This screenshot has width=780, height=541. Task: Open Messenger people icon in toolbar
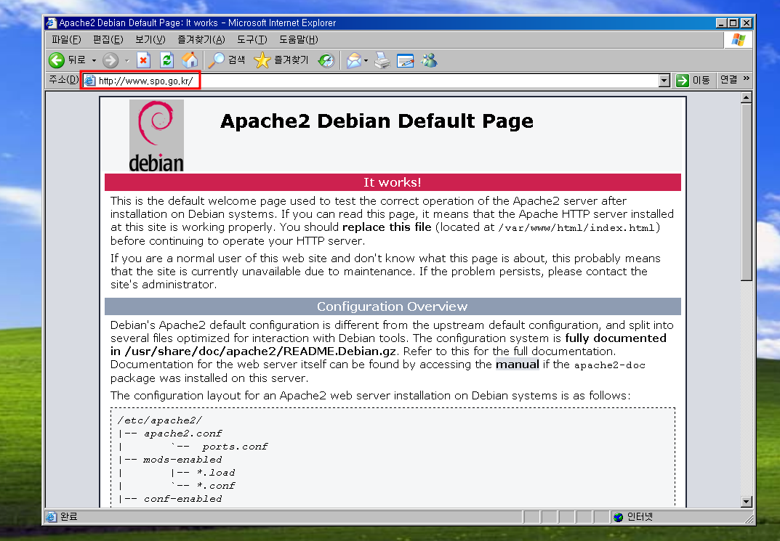point(429,60)
